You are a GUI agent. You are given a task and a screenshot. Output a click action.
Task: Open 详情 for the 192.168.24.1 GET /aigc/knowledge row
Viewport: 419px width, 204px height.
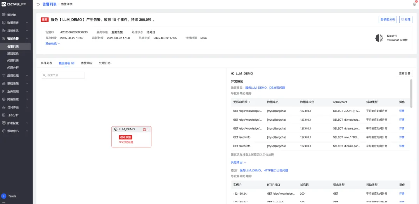tap(402, 194)
